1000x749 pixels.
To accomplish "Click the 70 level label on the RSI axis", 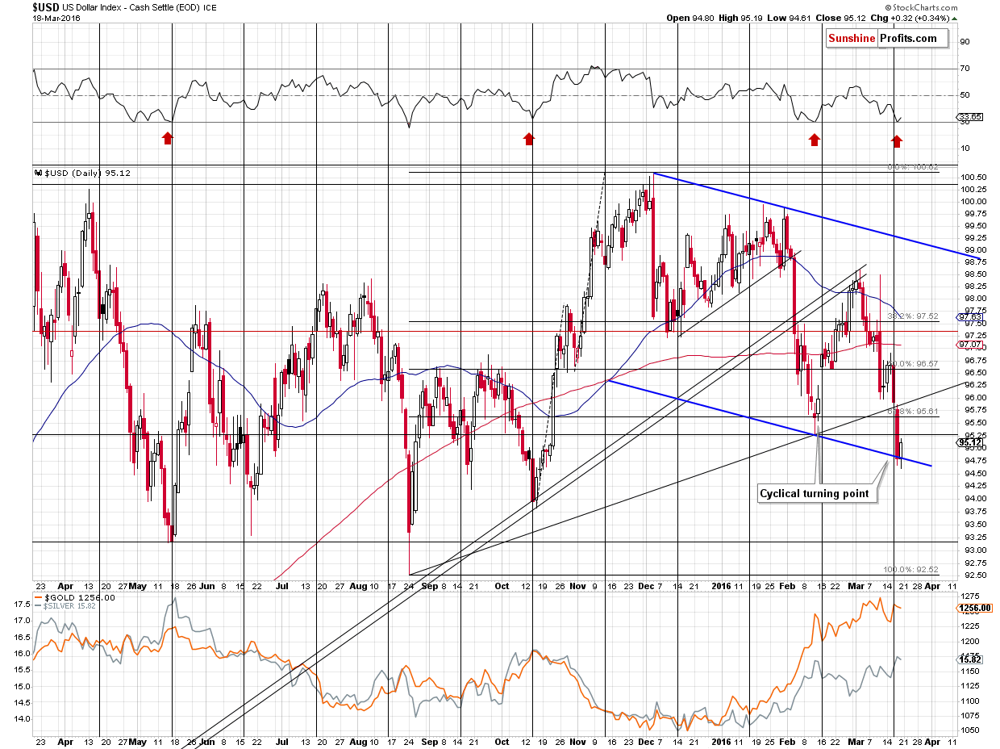I will (x=964, y=69).
